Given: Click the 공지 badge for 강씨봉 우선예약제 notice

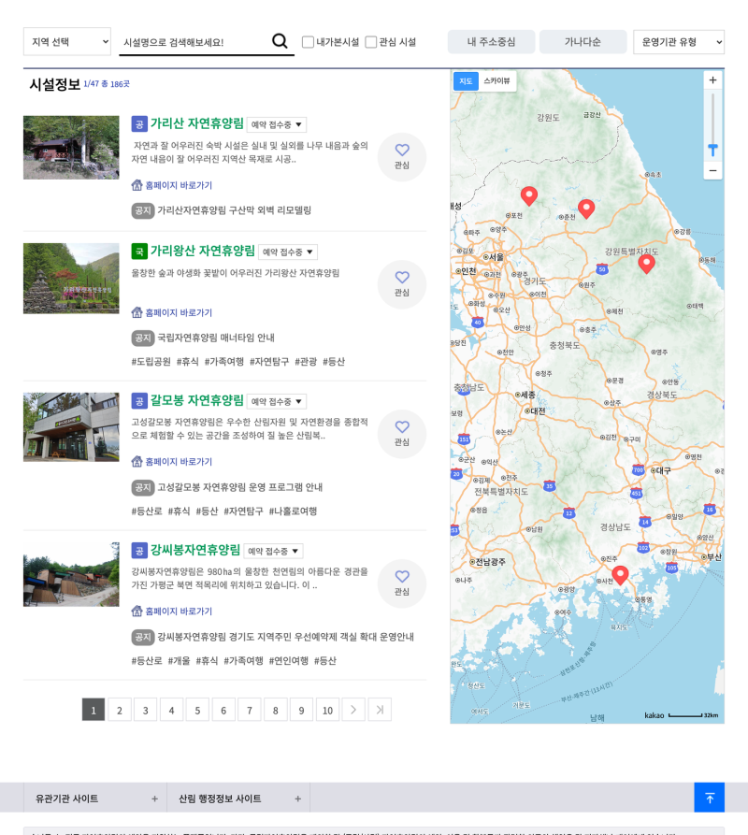Looking at the screenshot, I should tap(143, 637).
